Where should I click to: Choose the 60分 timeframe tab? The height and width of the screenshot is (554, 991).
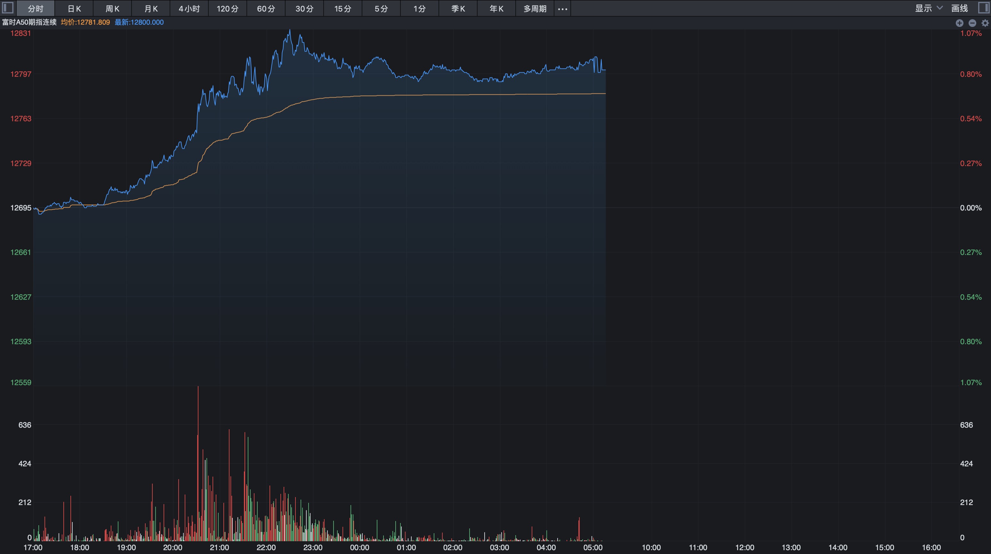coord(266,8)
